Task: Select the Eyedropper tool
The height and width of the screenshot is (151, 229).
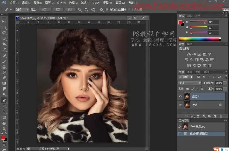Action: [x=4, y=50]
